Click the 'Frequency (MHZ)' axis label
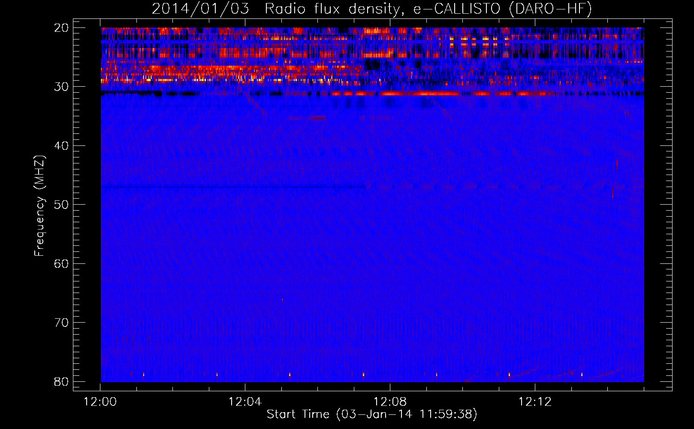The height and width of the screenshot is (429, 694). [x=39, y=206]
